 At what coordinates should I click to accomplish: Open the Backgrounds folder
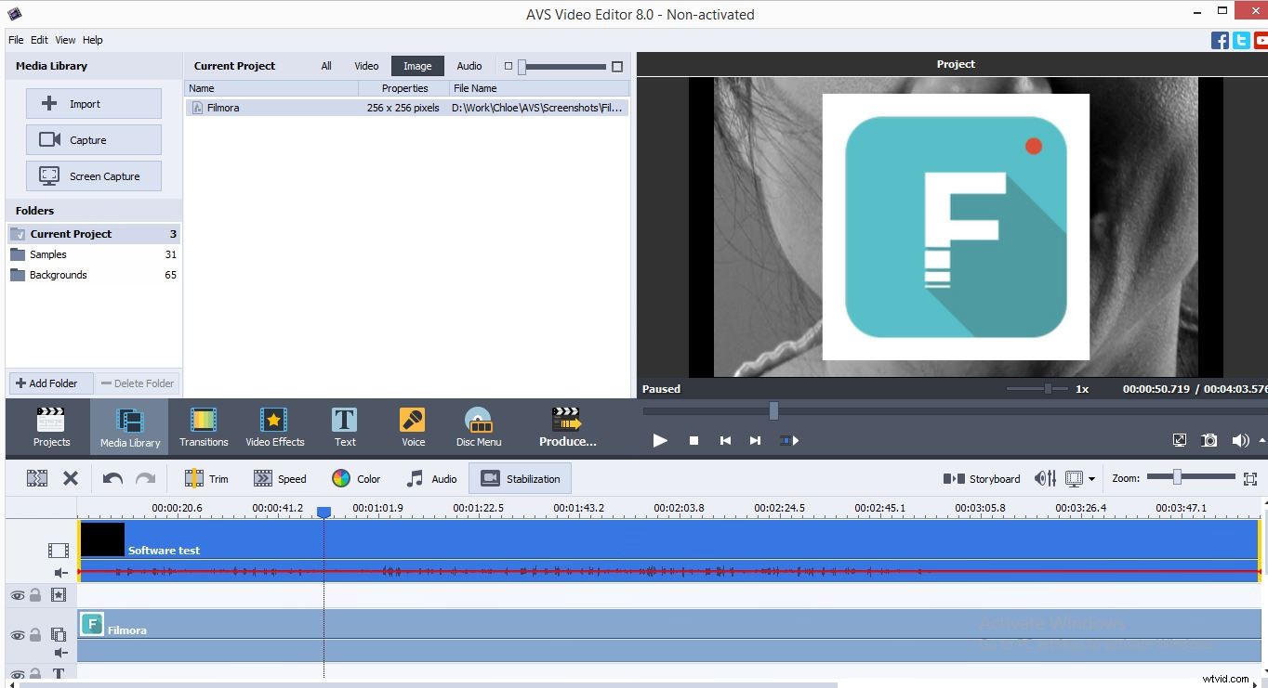click(x=58, y=274)
